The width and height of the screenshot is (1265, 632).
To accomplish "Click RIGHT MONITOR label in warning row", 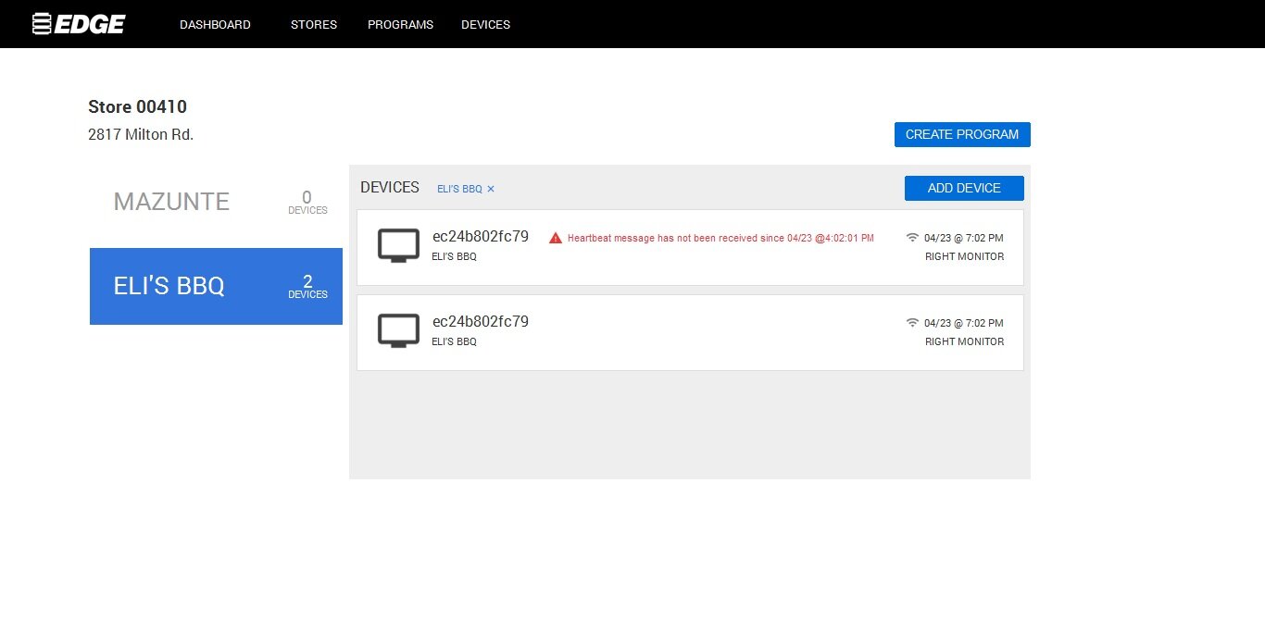I will pos(964,256).
